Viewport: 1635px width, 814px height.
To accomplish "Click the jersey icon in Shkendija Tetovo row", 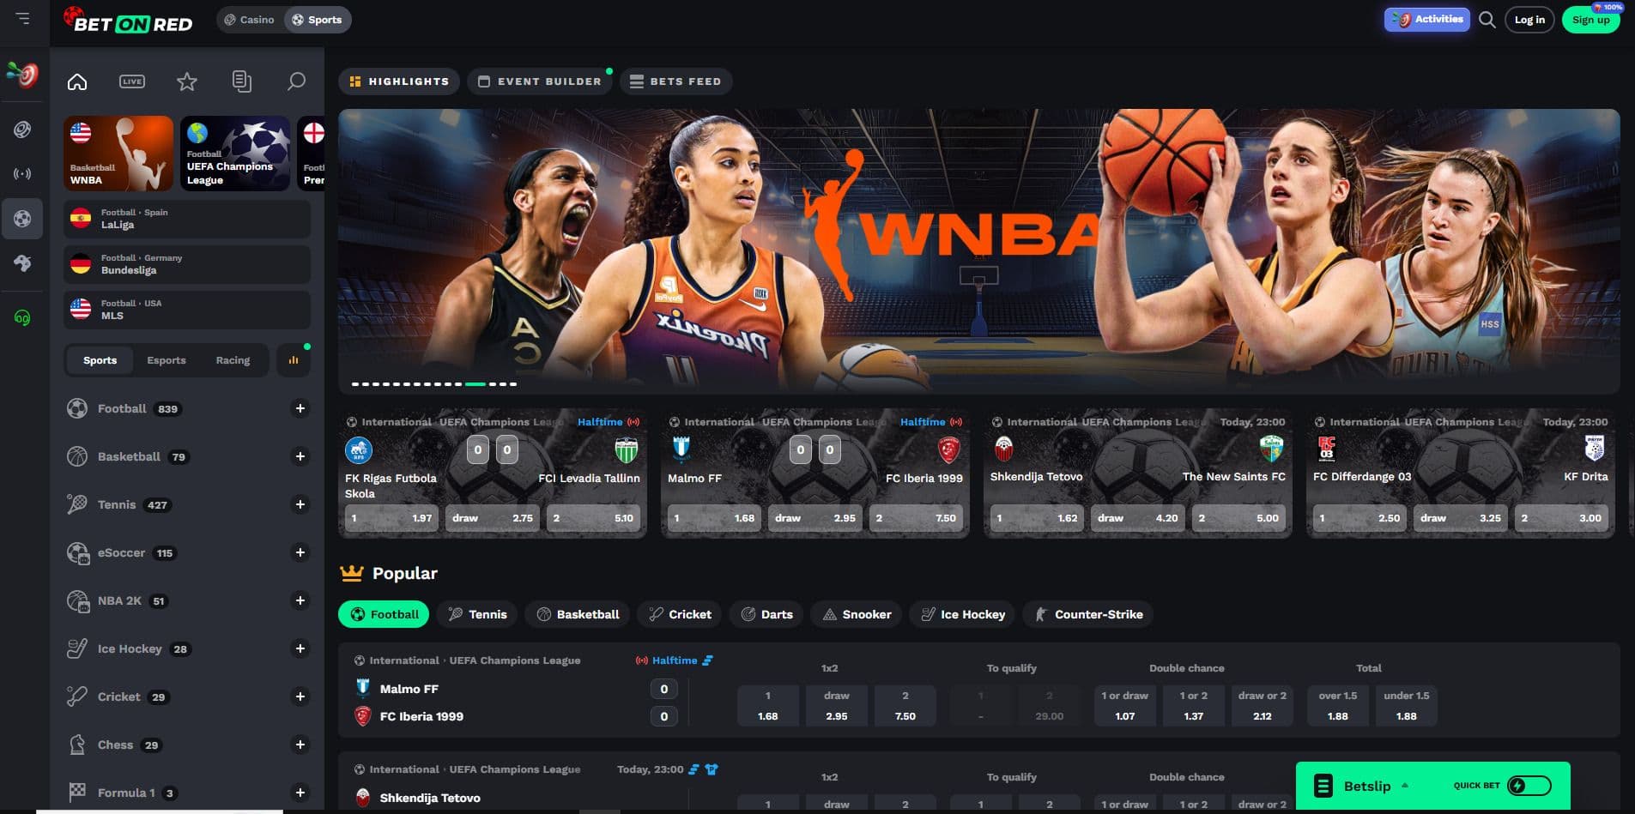I will [x=712, y=769].
